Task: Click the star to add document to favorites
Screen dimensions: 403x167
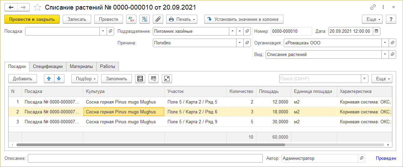Action: click(x=38, y=7)
